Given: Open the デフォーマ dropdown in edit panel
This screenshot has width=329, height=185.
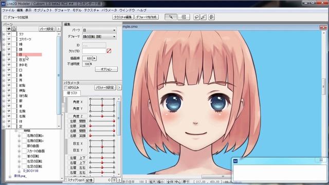Looking at the screenshot, I should [99, 36].
